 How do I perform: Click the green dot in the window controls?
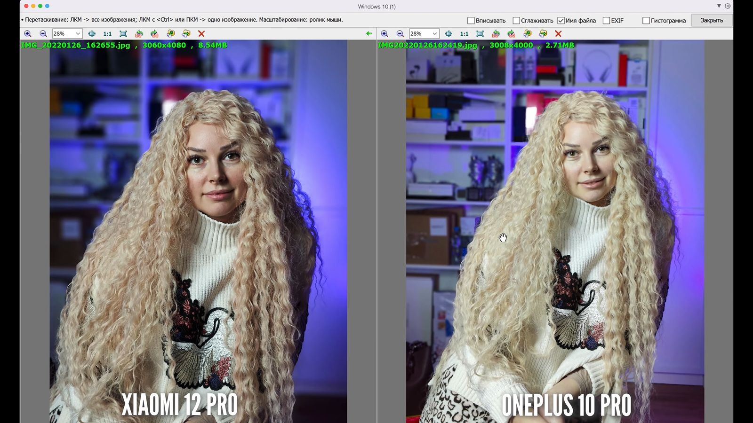[40, 6]
